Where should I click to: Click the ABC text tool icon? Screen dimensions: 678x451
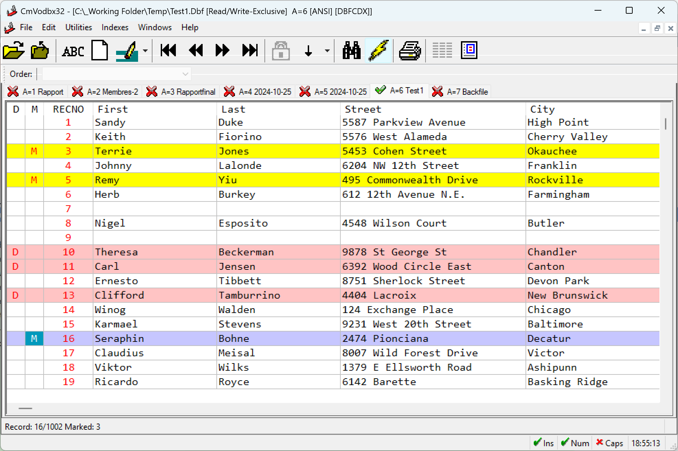point(73,51)
